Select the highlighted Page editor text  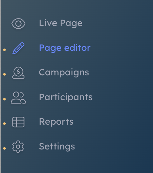(65, 48)
